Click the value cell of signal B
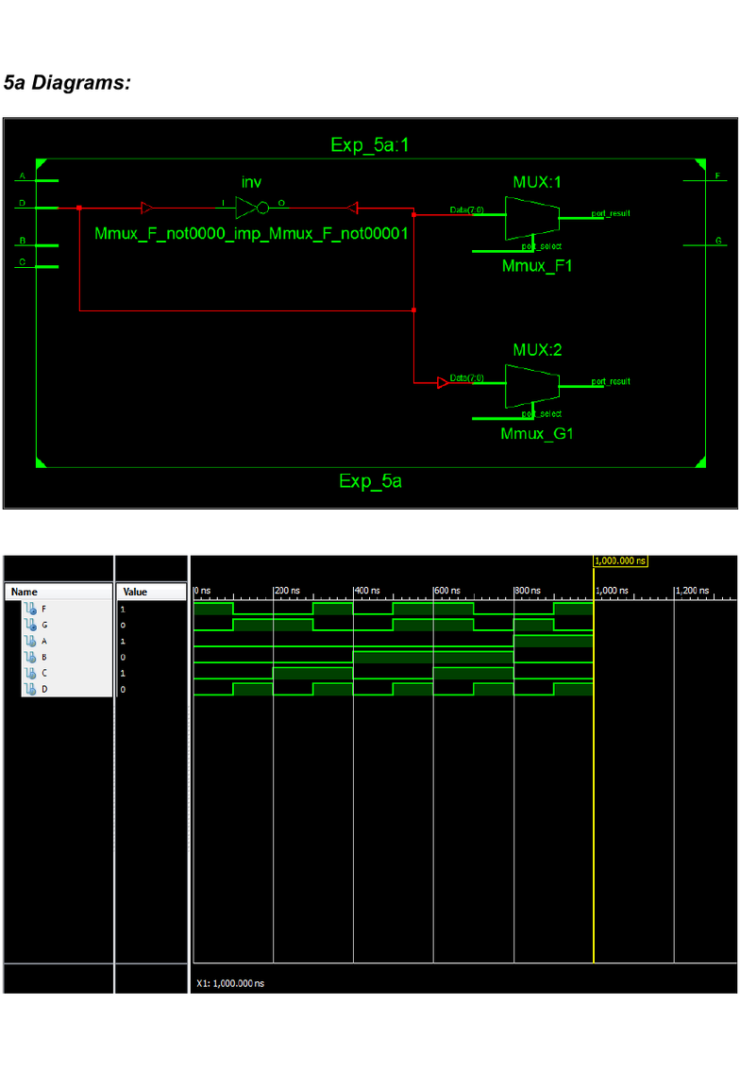740x1087 pixels. pyautogui.click(x=151, y=657)
